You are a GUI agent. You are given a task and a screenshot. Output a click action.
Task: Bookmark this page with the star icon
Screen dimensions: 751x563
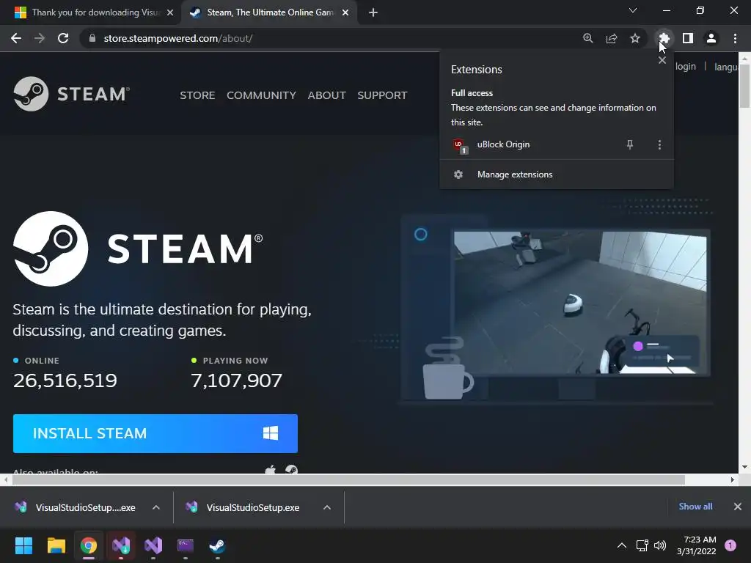(635, 38)
